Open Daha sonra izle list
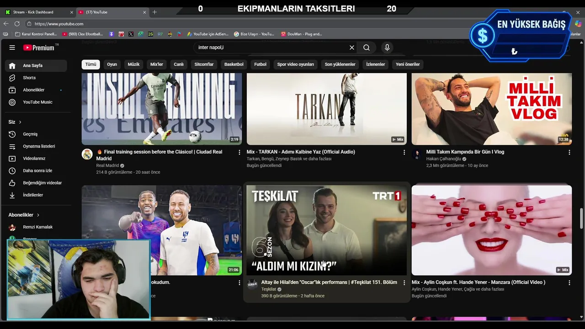 pyautogui.click(x=37, y=170)
